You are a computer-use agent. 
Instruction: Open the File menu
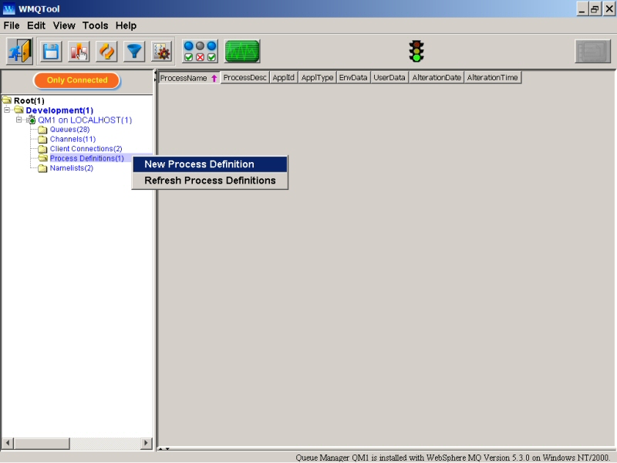(12, 25)
